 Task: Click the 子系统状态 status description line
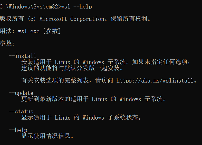pos(81,117)
